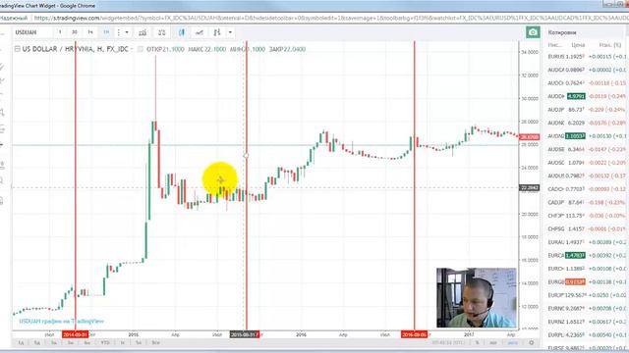Sort watchlist by Цена column
Screen dimensions: 629x353
(x=578, y=45)
